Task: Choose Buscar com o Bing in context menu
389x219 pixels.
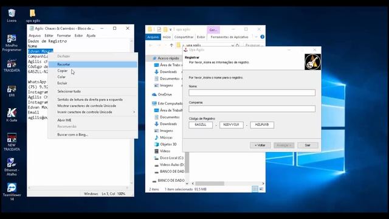Action: (x=93, y=134)
